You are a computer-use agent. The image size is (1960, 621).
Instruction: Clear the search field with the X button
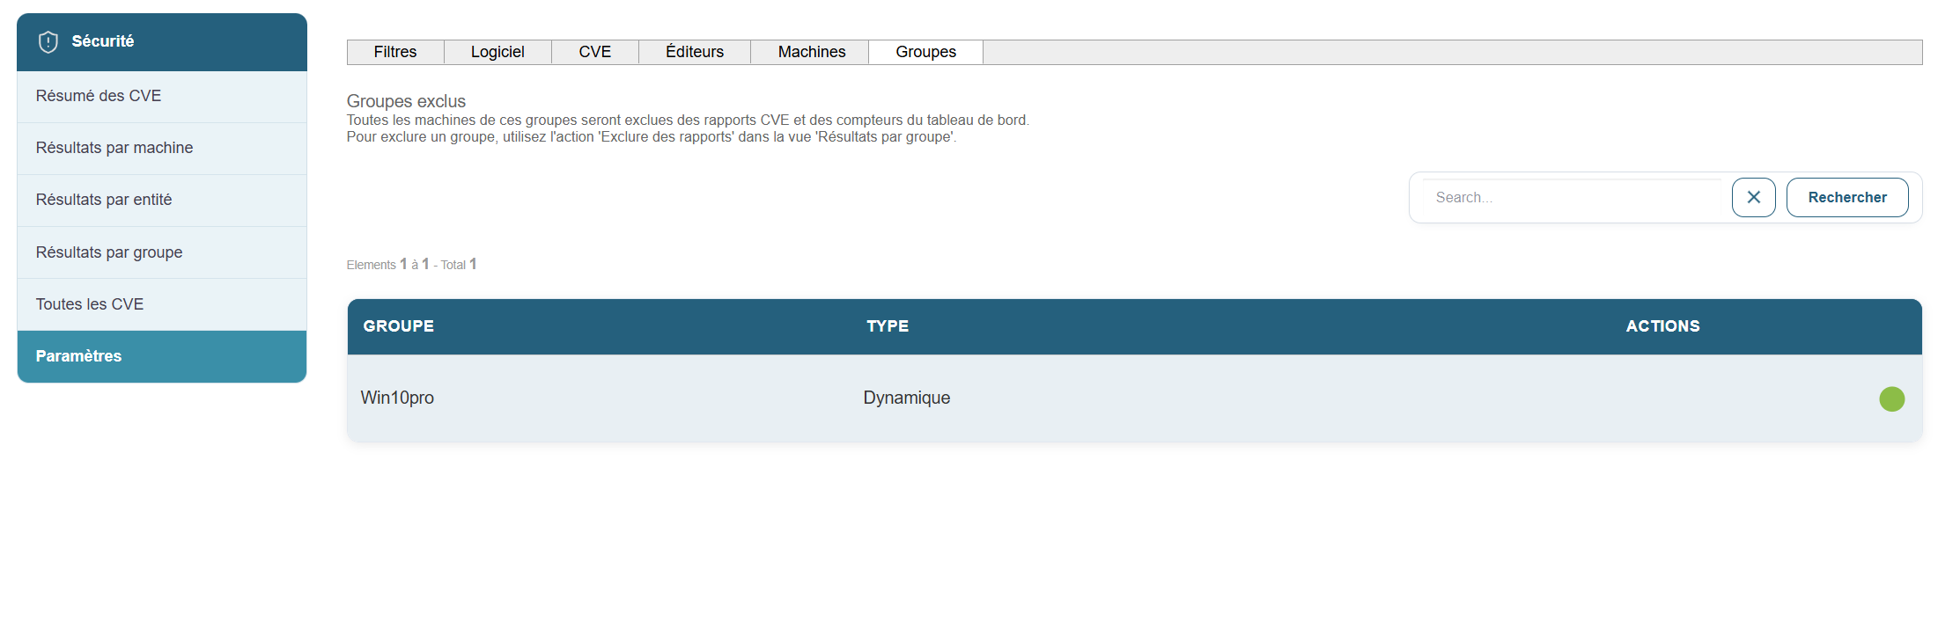pyautogui.click(x=1753, y=198)
